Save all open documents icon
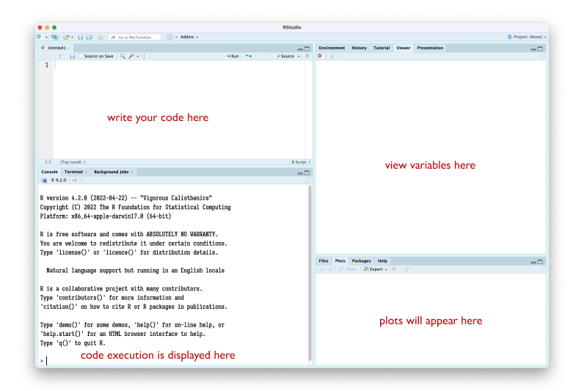 [x=90, y=37]
